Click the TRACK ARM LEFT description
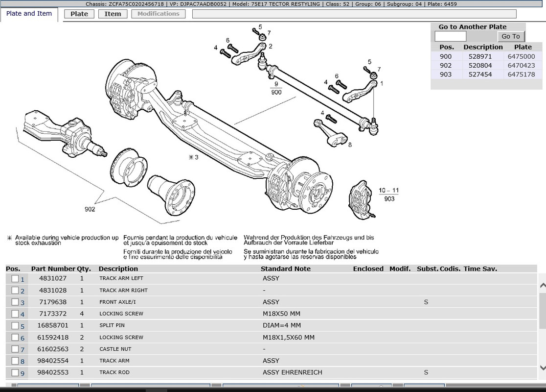Screen dimensions: 546x392 121,278
